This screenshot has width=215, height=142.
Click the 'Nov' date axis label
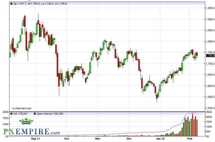(x=98, y=139)
